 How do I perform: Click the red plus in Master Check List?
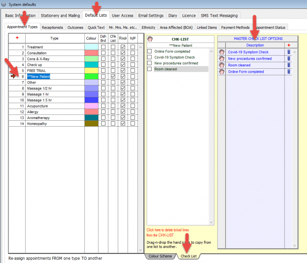[289, 45]
